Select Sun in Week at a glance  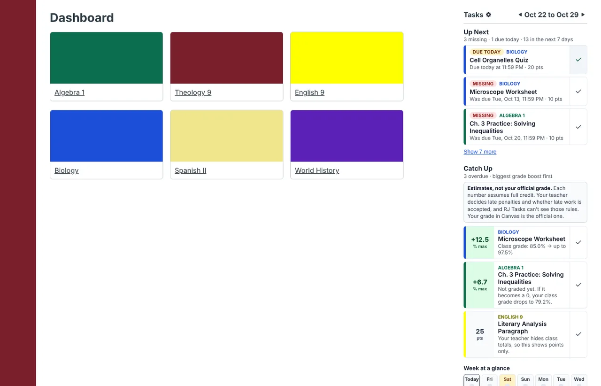pyautogui.click(x=525, y=380)
